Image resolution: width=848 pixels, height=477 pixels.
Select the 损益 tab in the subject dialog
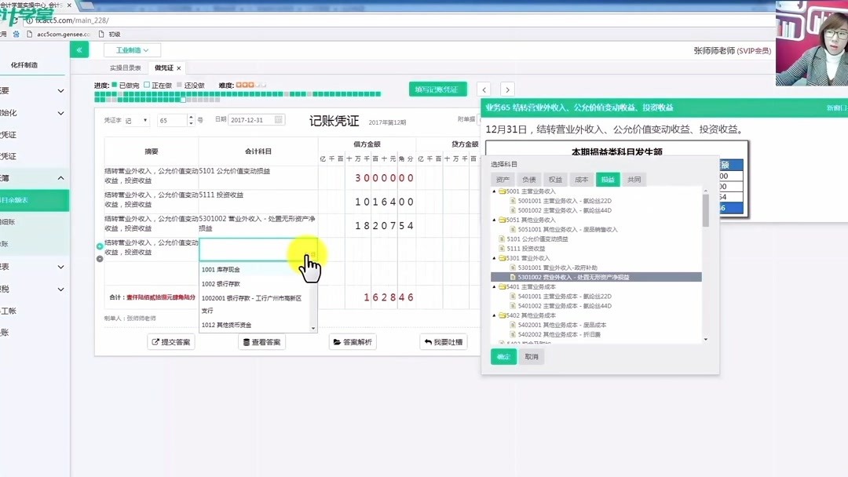609,179
